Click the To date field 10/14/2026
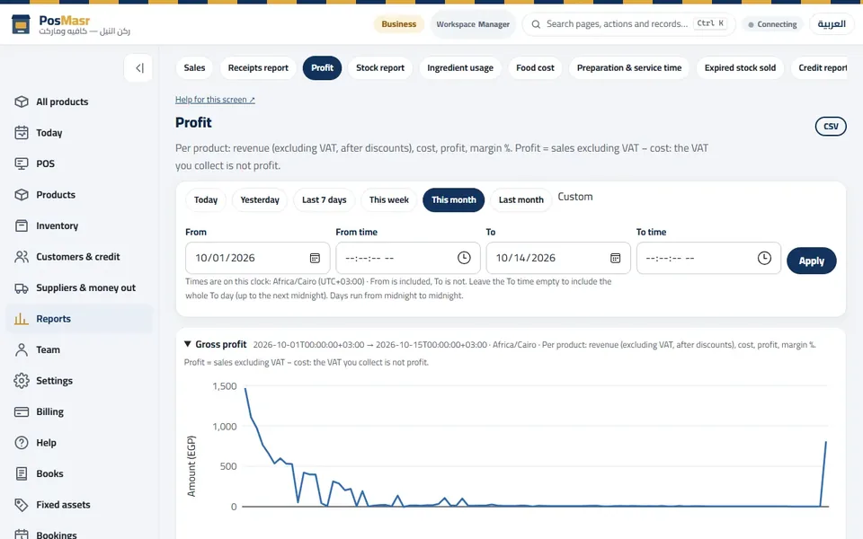 click(558, 258)
